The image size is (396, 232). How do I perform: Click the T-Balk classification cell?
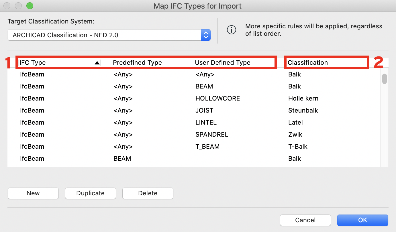coord(298,146)
